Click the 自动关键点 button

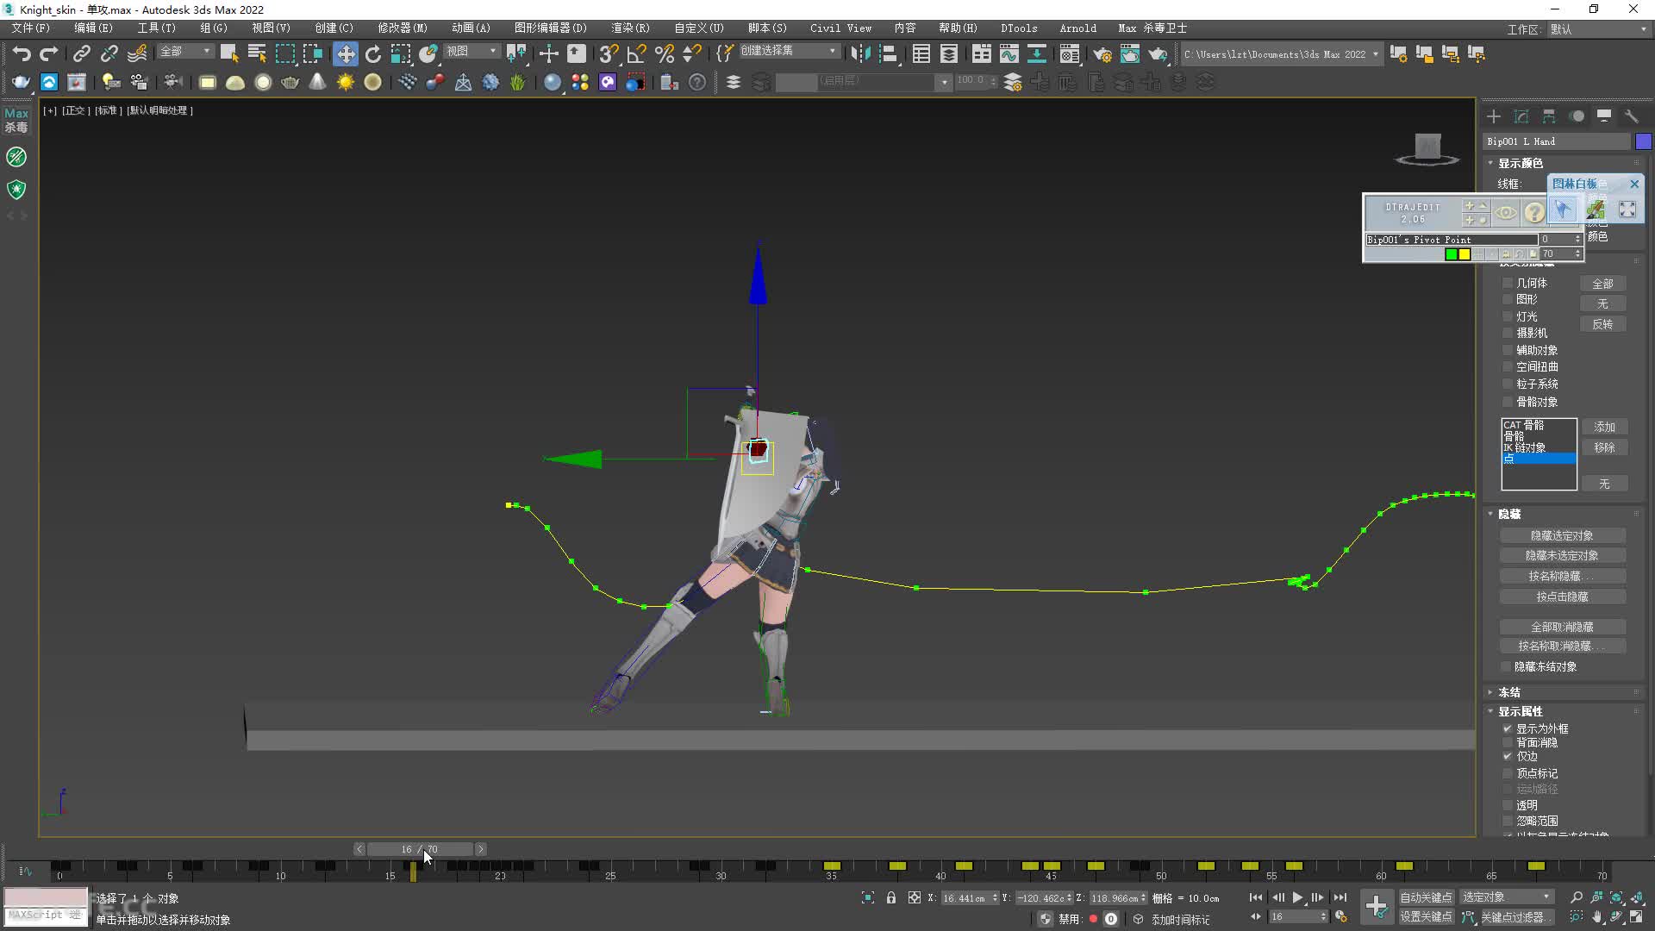[1426, 897]
